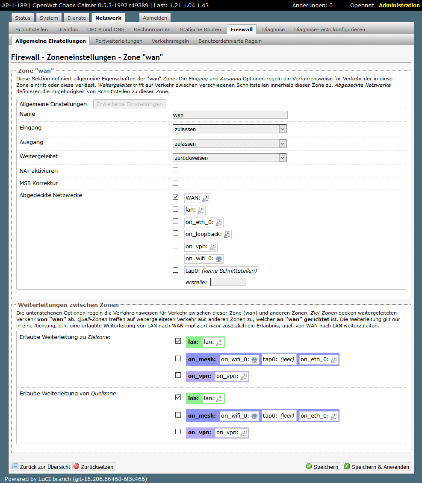Open the Drahtlos network submenu

[68, 29]
